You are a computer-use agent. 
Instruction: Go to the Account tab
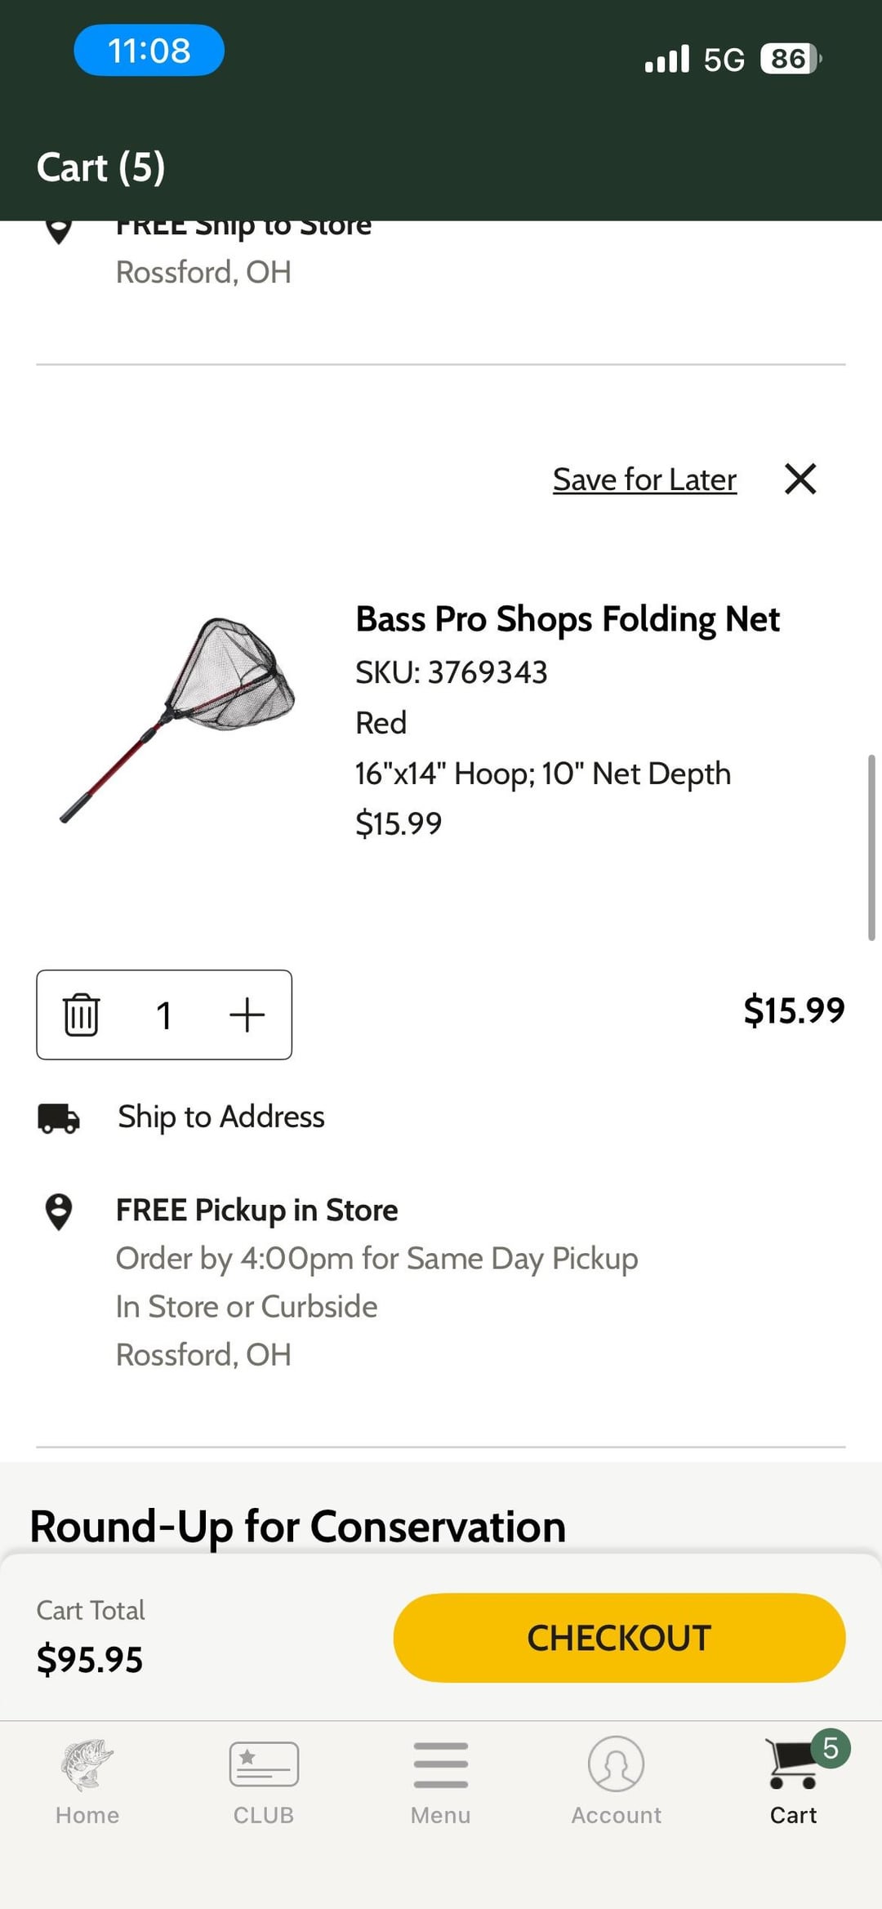tap(616, 1781)
